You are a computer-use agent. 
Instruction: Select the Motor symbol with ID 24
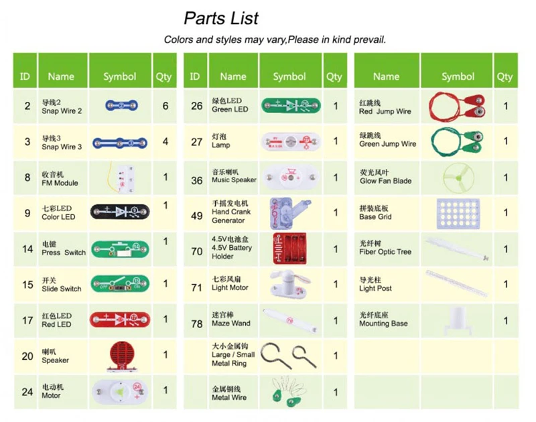(120, 392)
